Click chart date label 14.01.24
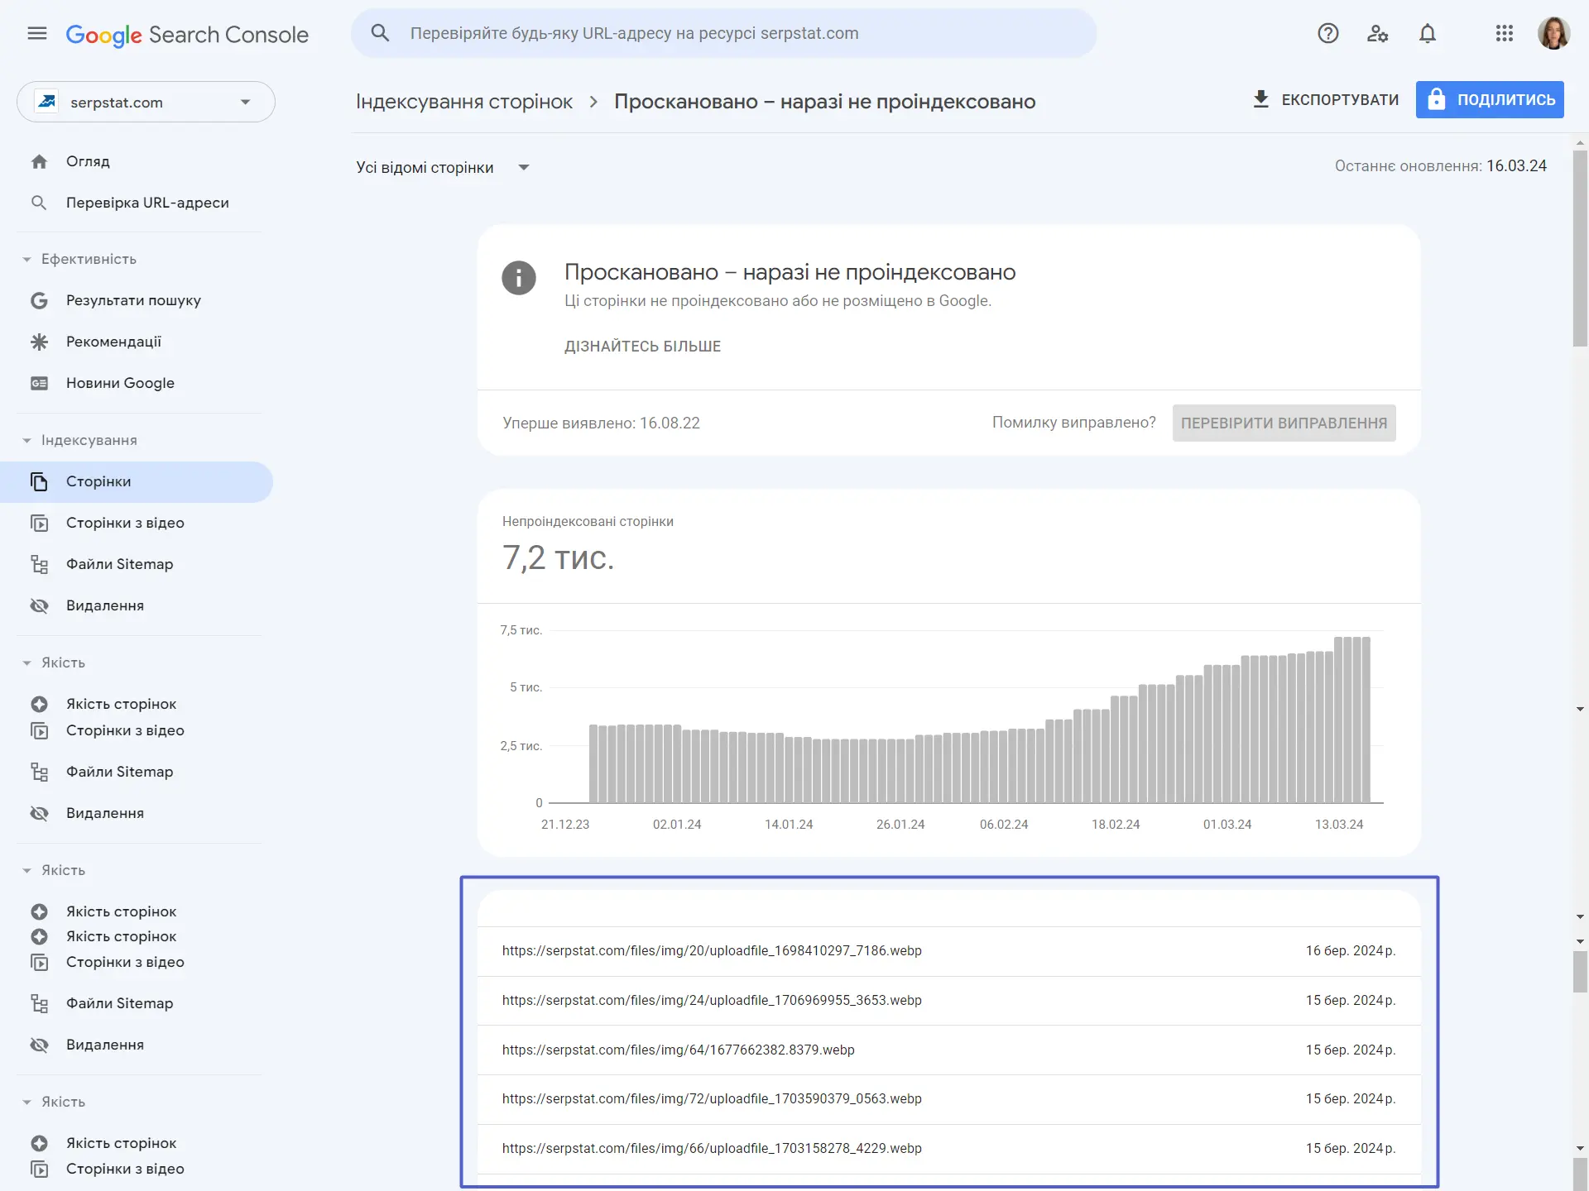This screenshot has width=1589, height=1191. tap(789, 825)
